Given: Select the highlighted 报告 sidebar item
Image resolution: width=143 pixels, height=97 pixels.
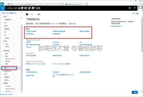Looking at the screenshot, I should pyautogui.click(x=9, y=68).
